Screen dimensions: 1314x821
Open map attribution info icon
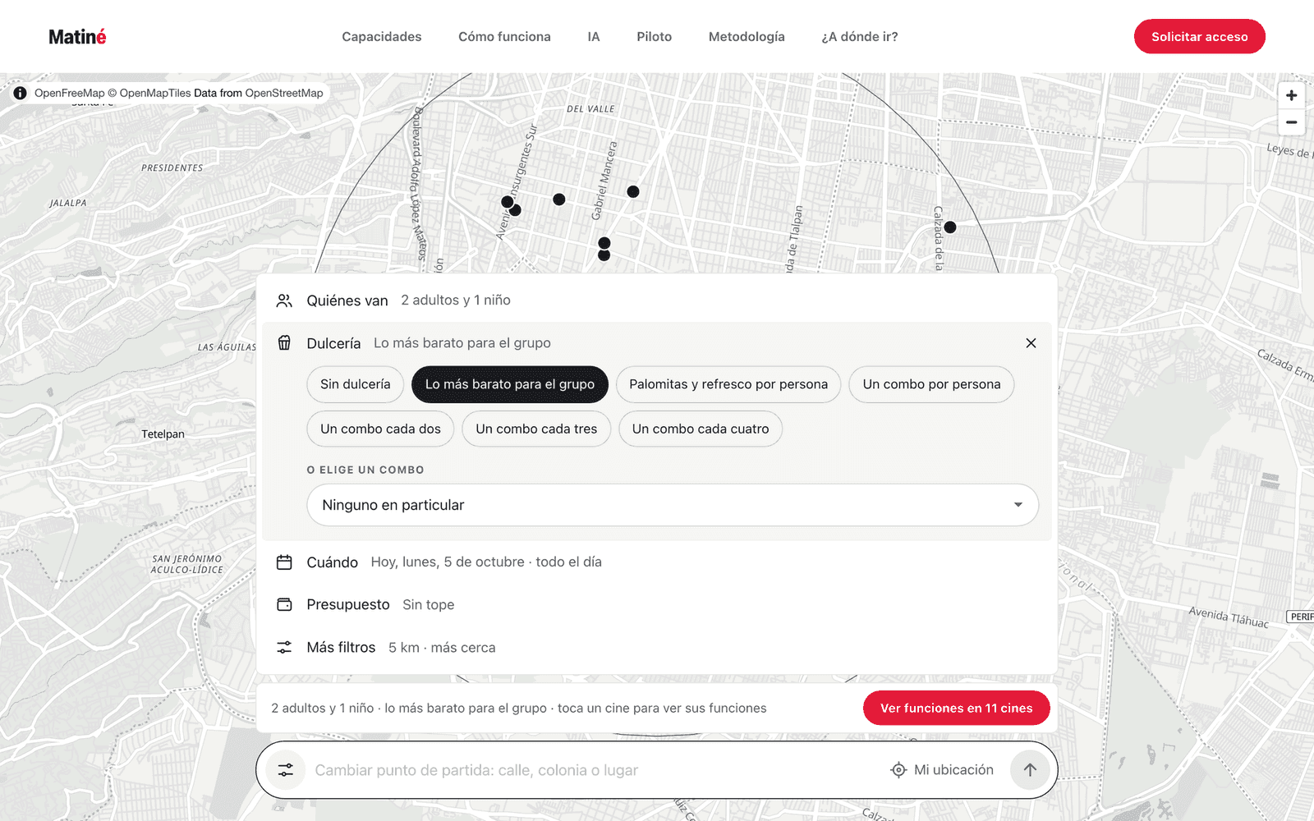coord(20,93)
